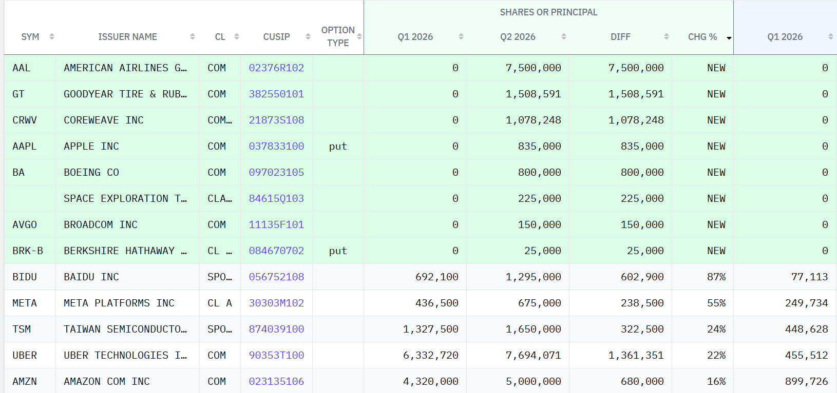The image size is (837, 393).
Task: Click the Boeing CUSIP link 097023105
Action: pos(276,172)
